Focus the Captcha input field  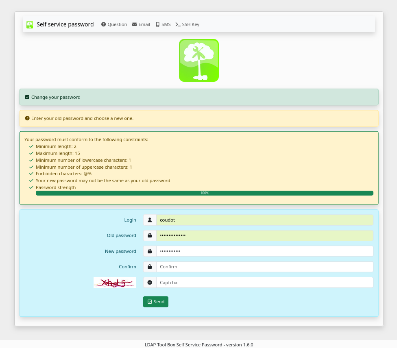tap(264, 283)
